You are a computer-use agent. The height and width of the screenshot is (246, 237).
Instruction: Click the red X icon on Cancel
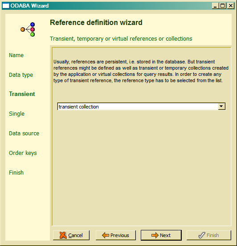click(x=63, y=235)
